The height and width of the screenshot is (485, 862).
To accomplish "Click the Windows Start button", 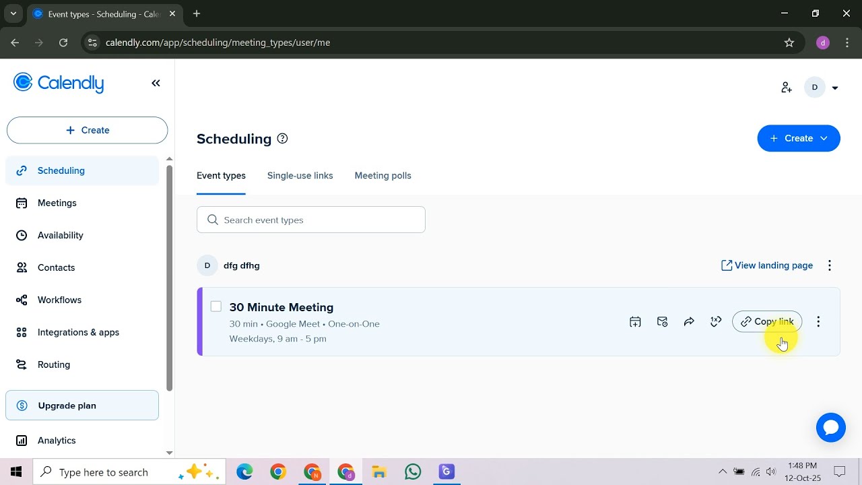I will pyautogui.click(x=16, y=472).
